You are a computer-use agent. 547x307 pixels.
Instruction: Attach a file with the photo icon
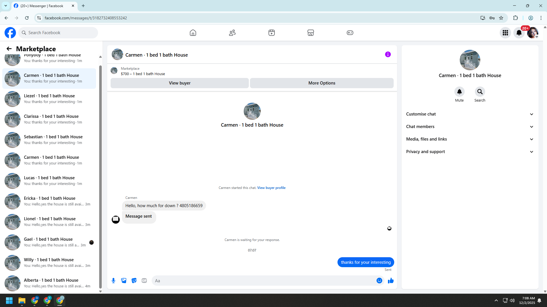[124, 281]
